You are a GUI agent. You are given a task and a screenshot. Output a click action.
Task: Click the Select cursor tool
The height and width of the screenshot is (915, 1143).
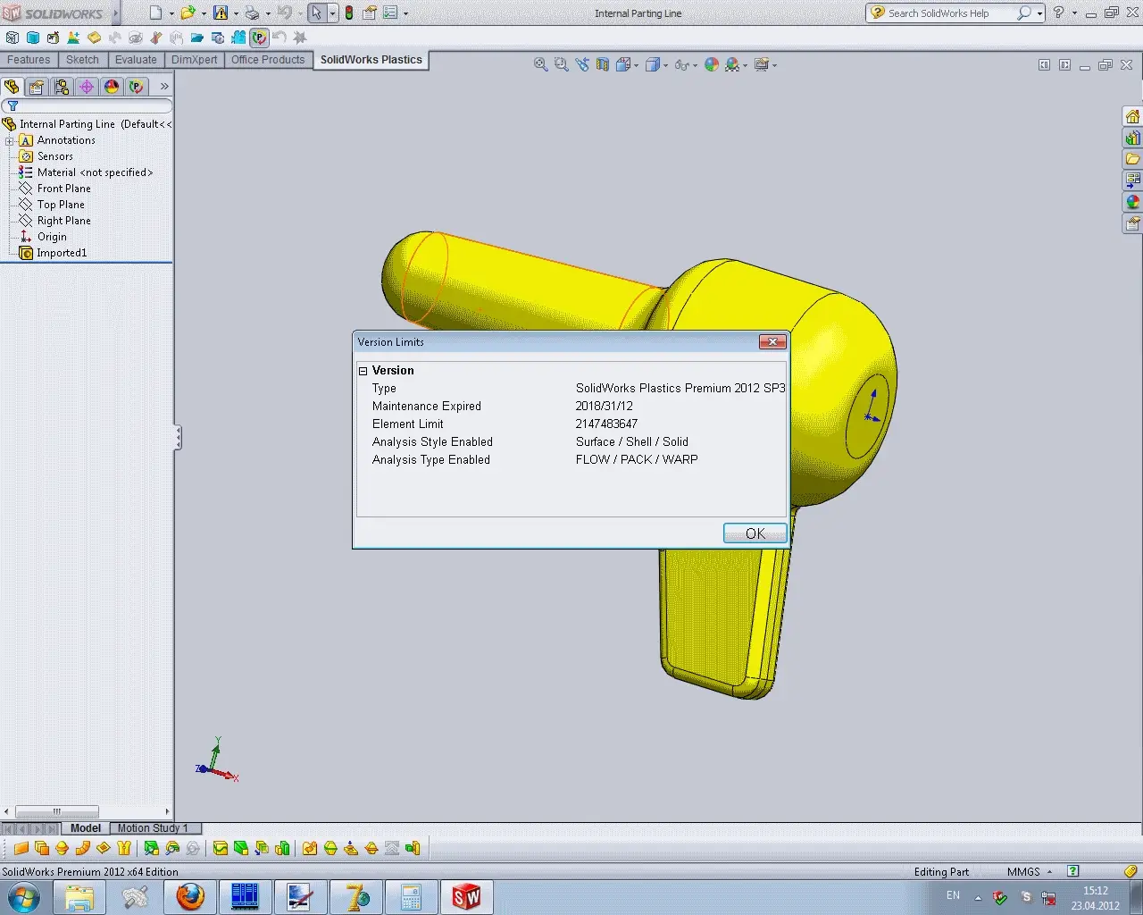tap(316, 13)
